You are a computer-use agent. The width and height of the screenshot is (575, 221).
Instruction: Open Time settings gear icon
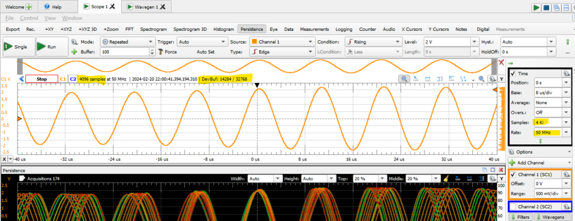566,73
